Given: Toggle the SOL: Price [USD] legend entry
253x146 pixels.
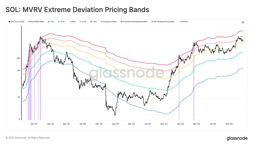Looking at the screenshot, I should point(17,22).
